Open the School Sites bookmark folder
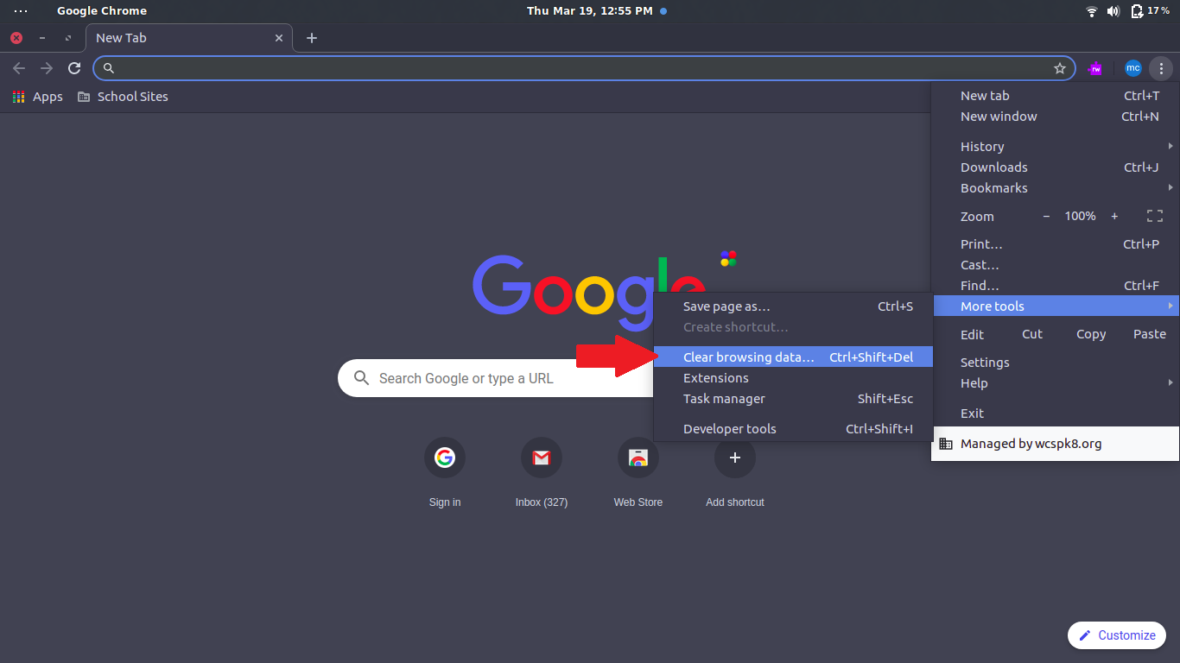Viewport: 1180px width, 663px height. [123, 97]
